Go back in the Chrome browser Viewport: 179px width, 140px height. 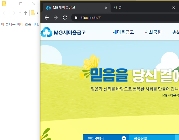tap(47, 18)
